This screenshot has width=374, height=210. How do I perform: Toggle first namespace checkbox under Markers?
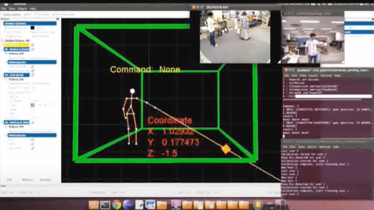click(x=32, y=140)
